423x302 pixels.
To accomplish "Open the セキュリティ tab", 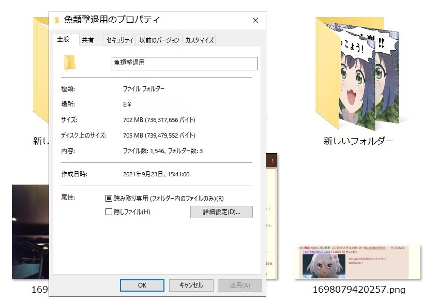I will click(x=120, y=40).
